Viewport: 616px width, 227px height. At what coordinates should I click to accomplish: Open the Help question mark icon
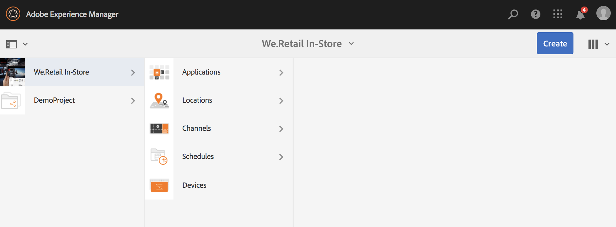point(535,14)
